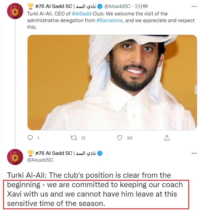Click the reply icon under the first tweet
The height and width of the screenshot is (213, 202).
(x=30, y=138)
